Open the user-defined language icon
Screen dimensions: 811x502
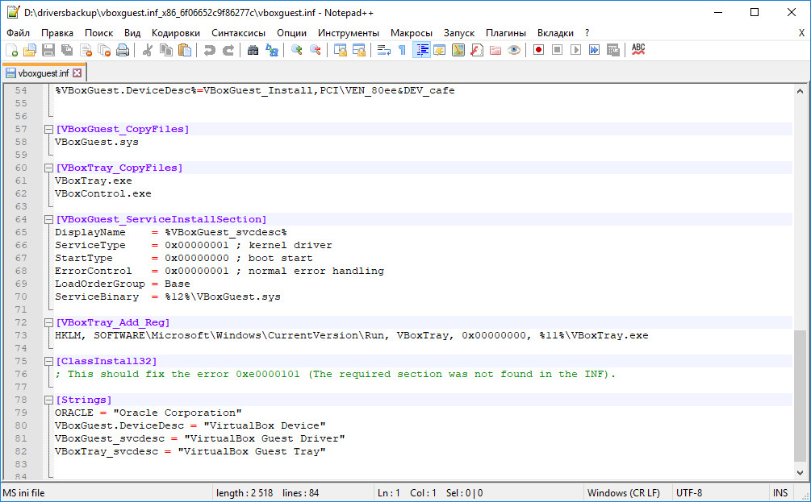(440, 50)
